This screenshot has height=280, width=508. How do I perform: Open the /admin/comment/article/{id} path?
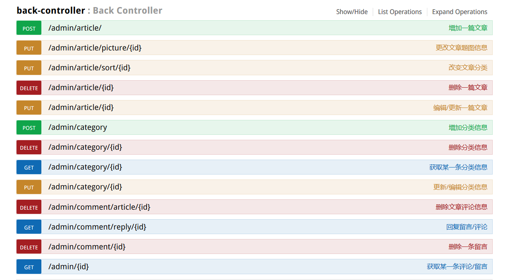pos(99,207)
